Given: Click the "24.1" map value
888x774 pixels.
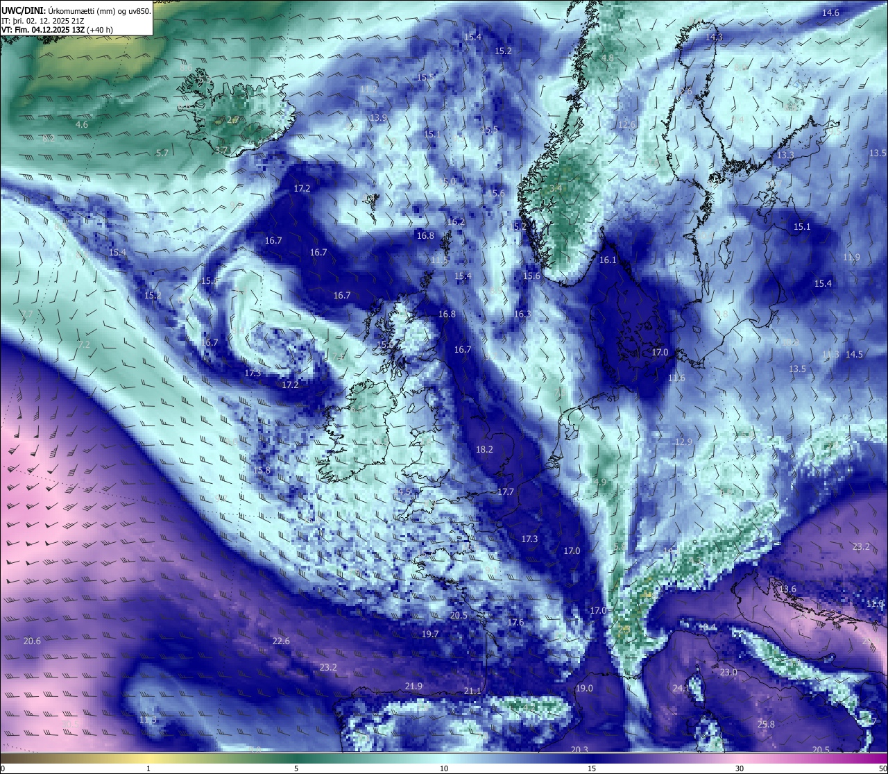Looking at the screenshot, I should pos(681,689).
